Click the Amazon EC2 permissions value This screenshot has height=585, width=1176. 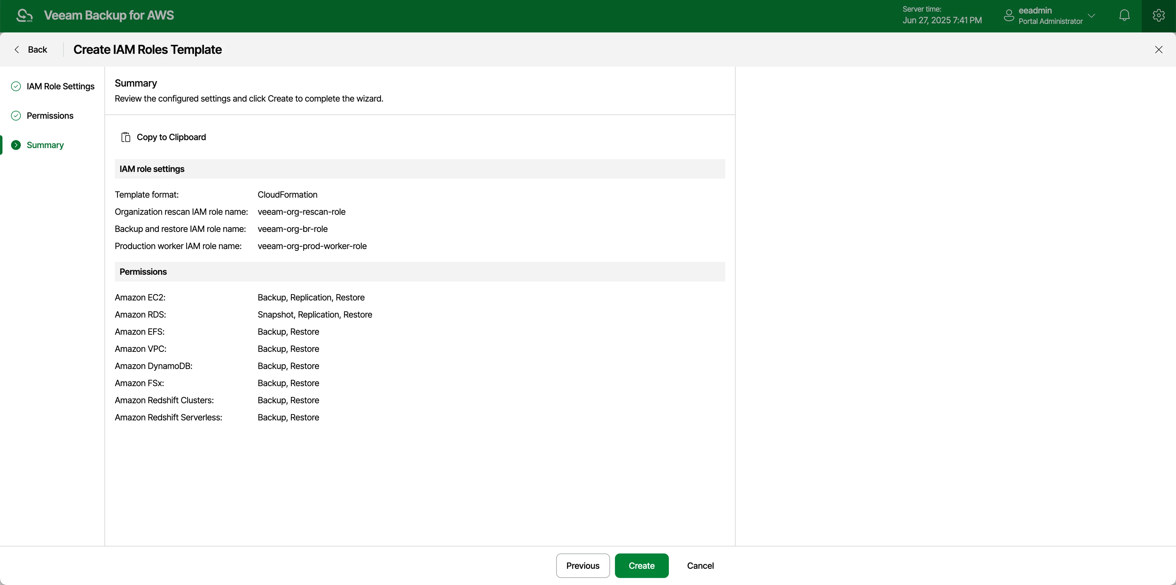[311, 298]
